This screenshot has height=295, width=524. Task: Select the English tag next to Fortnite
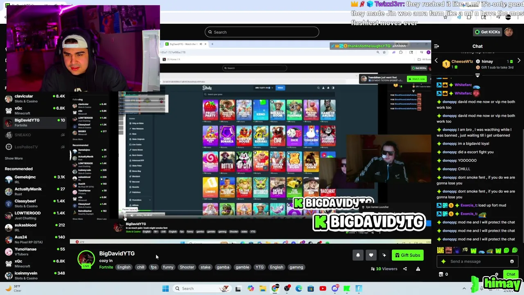tap(124, 267)
